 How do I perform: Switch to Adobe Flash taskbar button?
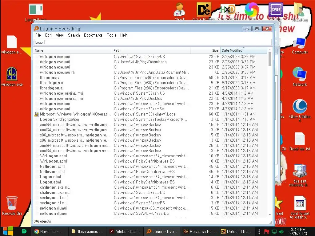pyautogui.click(x=125, y=231)
